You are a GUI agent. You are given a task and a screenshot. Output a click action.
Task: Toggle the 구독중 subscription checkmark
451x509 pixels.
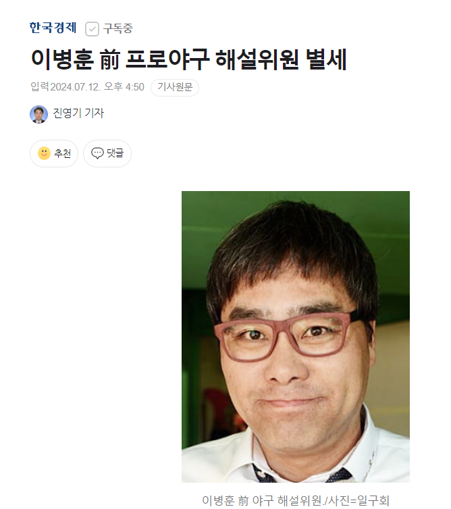coord(92,29)
